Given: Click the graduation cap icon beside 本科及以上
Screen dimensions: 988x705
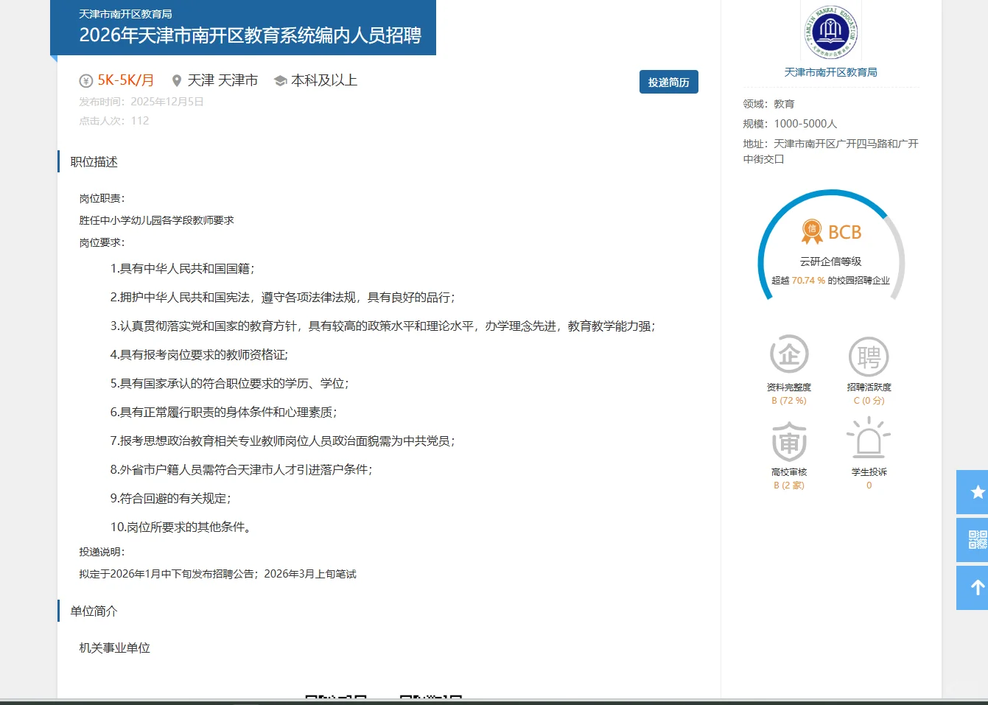Looking at the screenshot, I should click(x=279, y=80).
